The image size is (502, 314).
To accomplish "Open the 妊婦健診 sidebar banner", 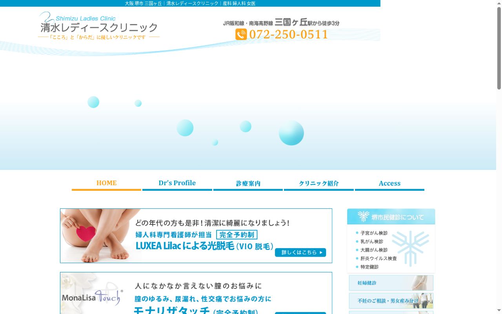I will click(x=391, y=283).
